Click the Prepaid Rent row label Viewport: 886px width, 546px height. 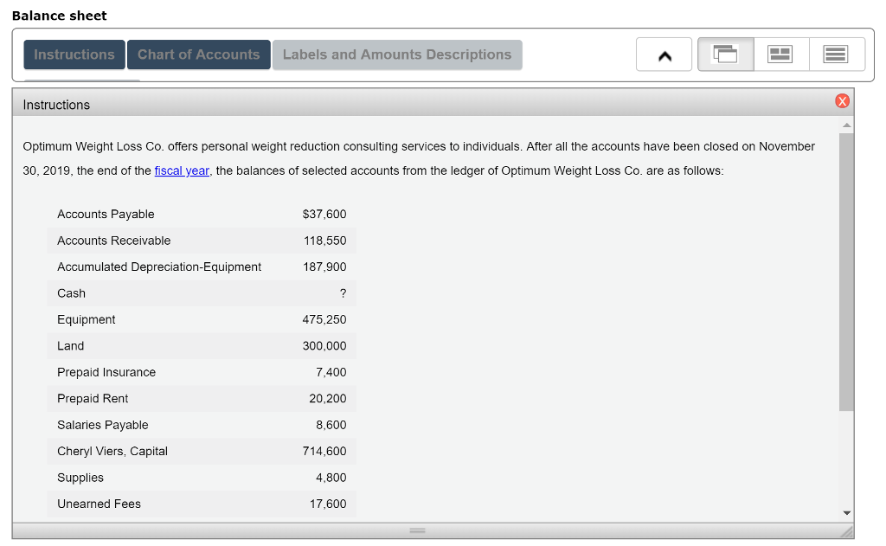click(93, 399)
